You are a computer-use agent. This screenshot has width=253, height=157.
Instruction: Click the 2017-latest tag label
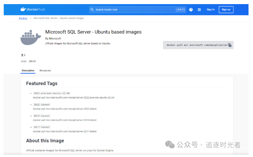pos(41,127)
